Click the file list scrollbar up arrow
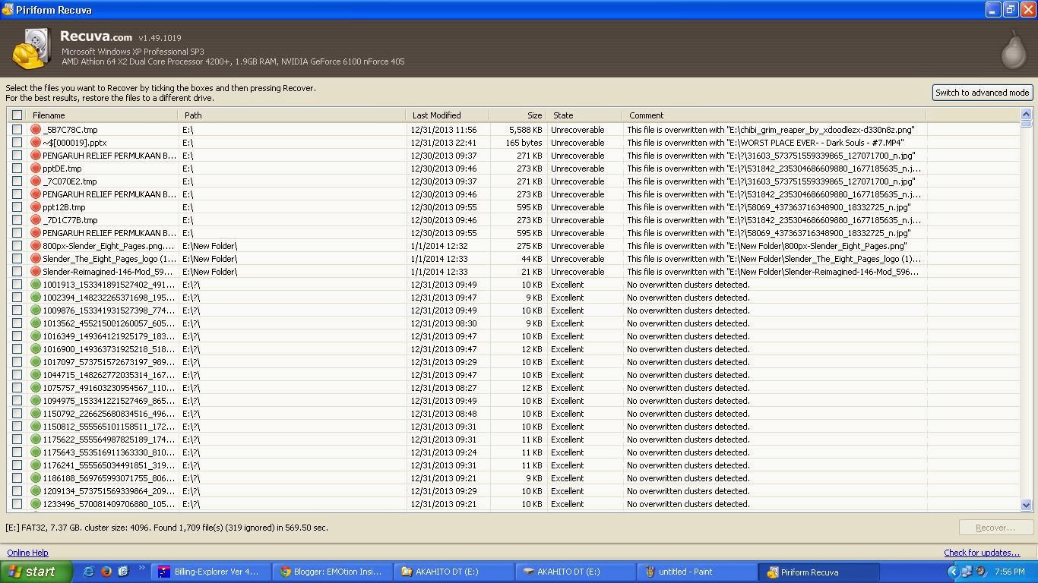1038x583 pixels. [x=1027, y=115]
